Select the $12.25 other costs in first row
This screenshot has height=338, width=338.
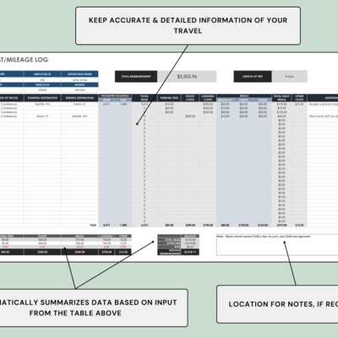[299, 104]
